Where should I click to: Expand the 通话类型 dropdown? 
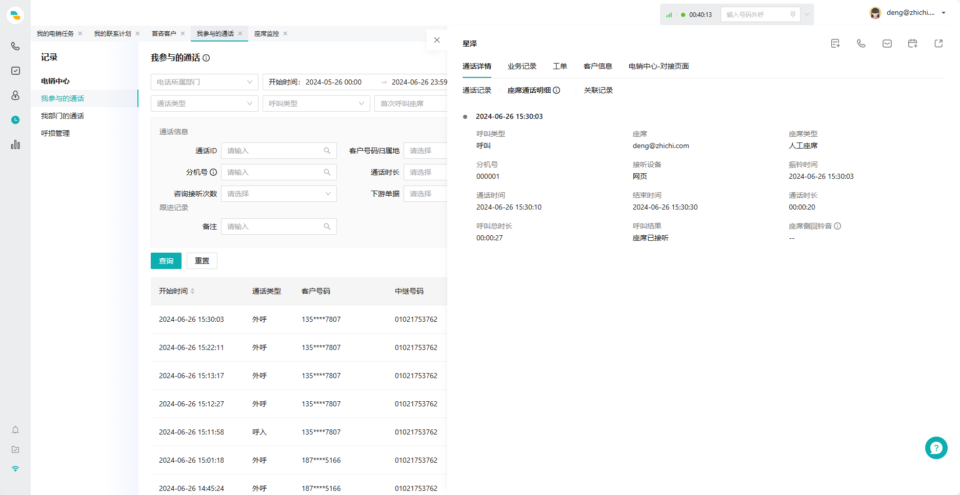click(205, 104)
